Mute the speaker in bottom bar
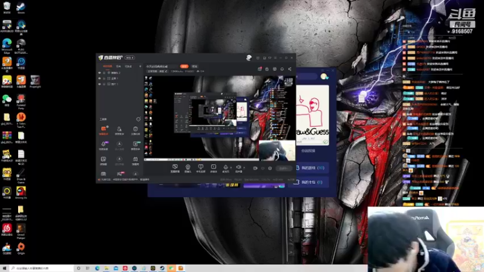The image size is (484, 272). (238, 169)
